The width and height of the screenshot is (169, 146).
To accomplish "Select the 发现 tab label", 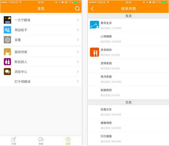I will coord(68,144).
